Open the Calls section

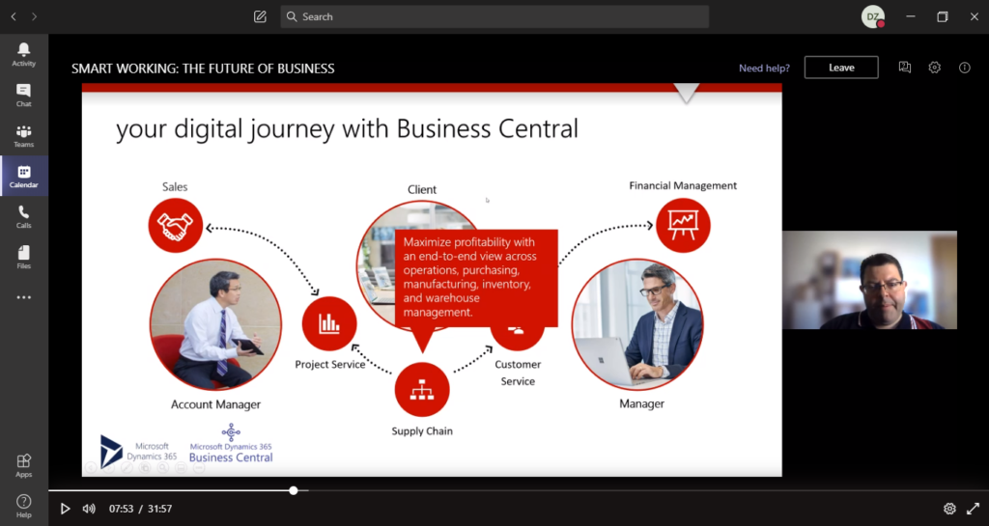(x=23, y=217)
